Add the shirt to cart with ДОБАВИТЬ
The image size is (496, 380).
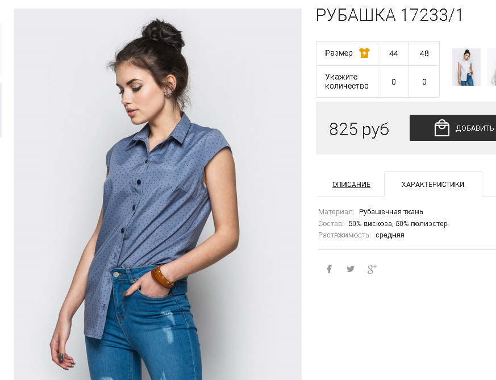(x=453, y=128)
